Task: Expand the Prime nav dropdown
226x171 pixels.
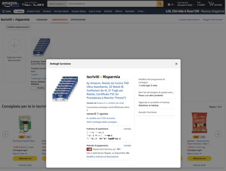Action: (x=142, y=11)
